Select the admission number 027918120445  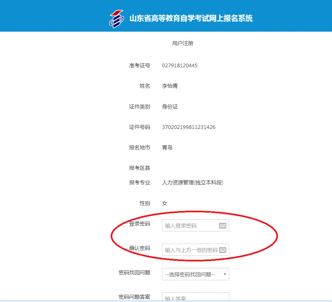[x=180, y=66]
